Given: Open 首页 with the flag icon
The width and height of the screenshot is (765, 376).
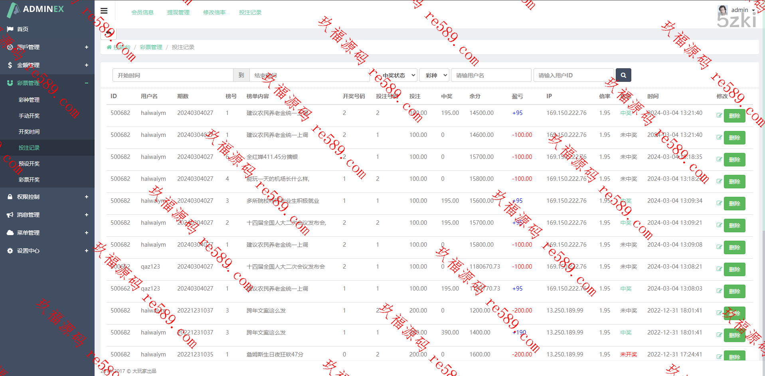Looking at the screenshot, I should 23,29.
